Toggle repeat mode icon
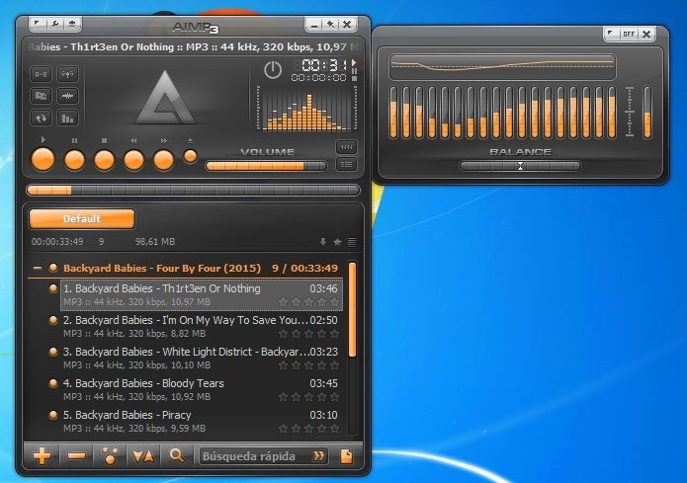This screenshot has width=687, height=483. point(42,118)
